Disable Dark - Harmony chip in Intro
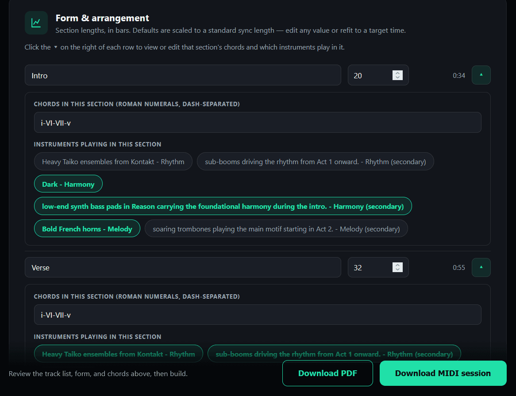The height and width of the screenshot is (396, 516). point(68,184)
